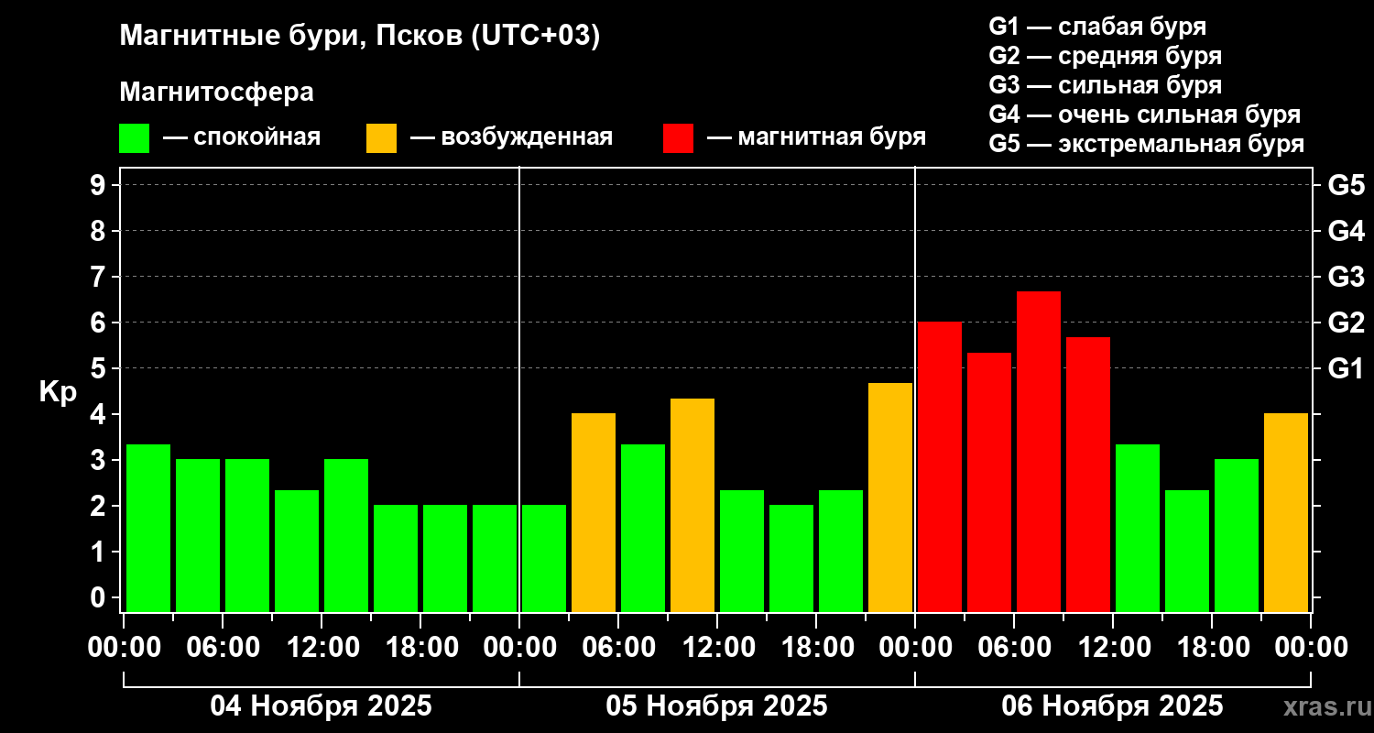Image resolution: width=1374 pixels, height=733 pixels.
Task: Click the last yellow bar on 06 November
Action: tap(1286, 513)
